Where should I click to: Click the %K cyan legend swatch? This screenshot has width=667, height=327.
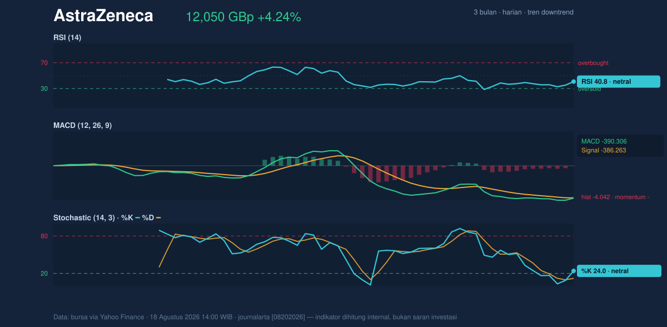tap(138, 217)
